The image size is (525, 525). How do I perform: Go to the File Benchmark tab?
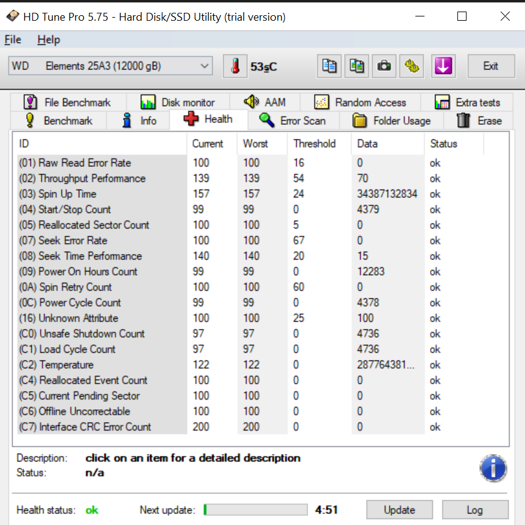(x=67, y=102)
